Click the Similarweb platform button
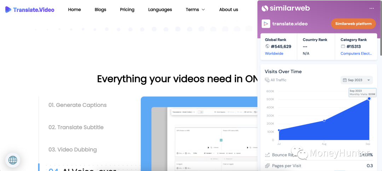382x171 pixels. pos(353,24)
